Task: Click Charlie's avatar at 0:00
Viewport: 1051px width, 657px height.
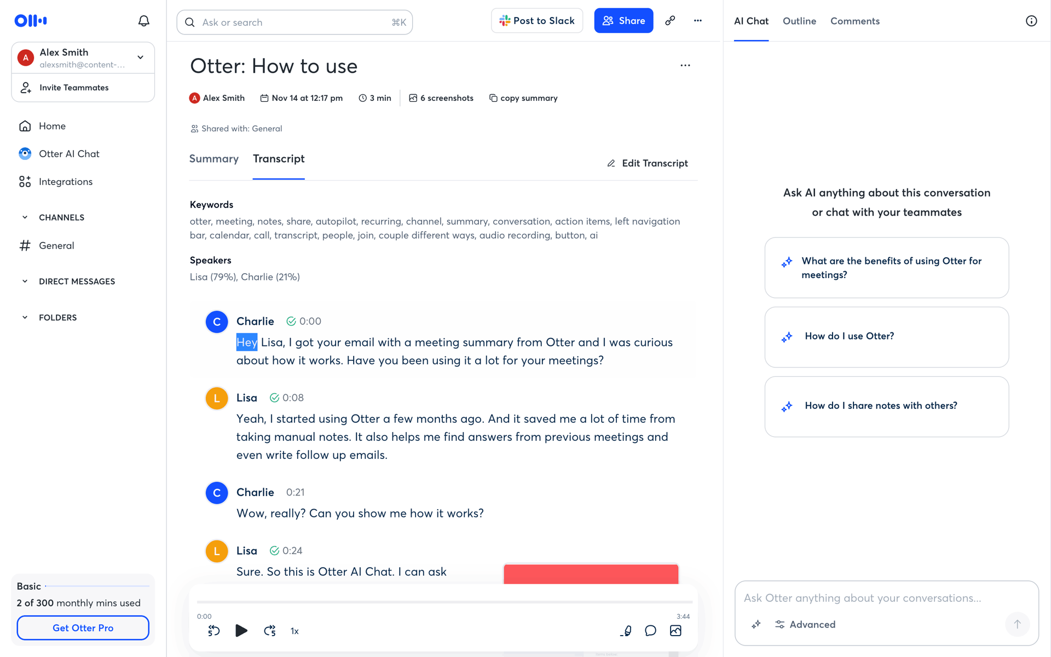Action: [x=217, y=322]
